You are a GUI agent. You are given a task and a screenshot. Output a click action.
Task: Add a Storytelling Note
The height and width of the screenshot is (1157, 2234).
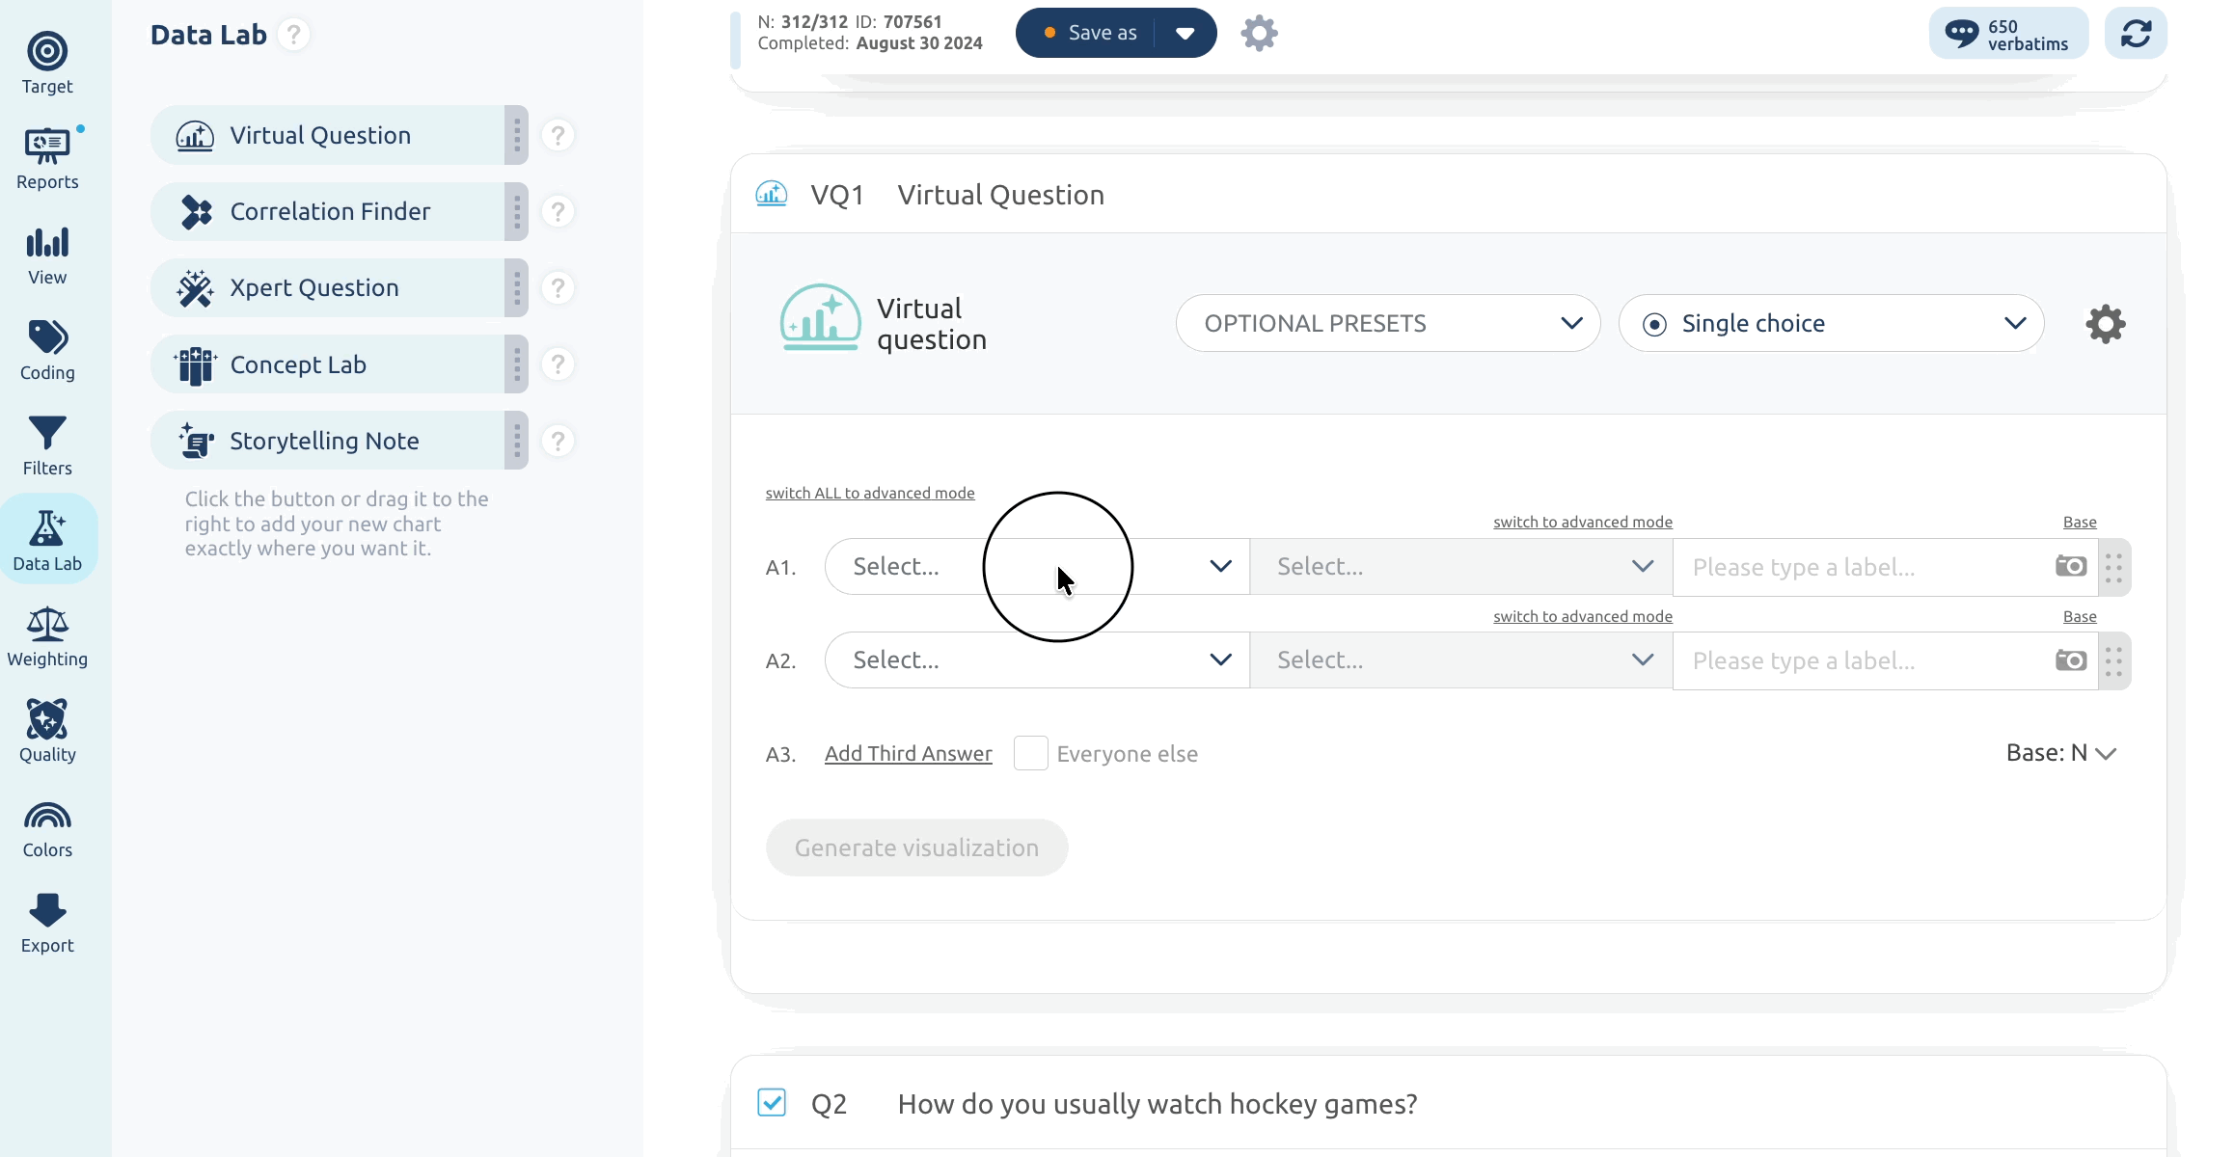[x=328, y=441]
